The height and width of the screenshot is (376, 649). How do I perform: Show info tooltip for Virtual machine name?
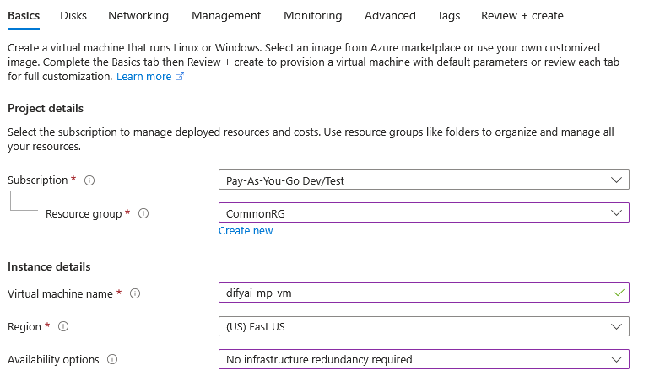click(135, 293)
